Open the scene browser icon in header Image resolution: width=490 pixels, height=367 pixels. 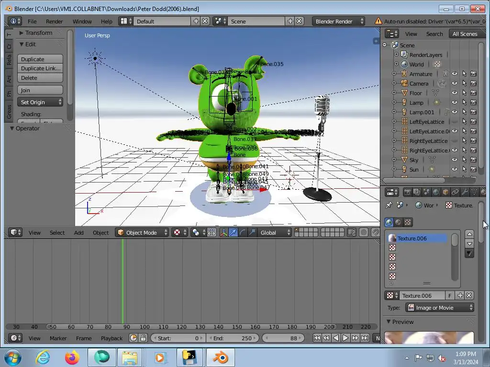pos(220,21)
